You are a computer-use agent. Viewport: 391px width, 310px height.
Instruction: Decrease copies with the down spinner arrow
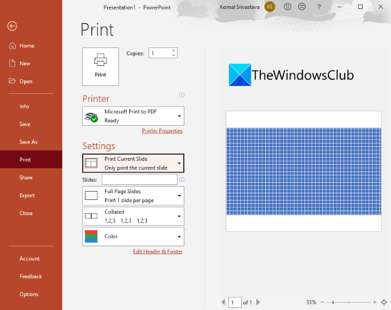[174, 56]
